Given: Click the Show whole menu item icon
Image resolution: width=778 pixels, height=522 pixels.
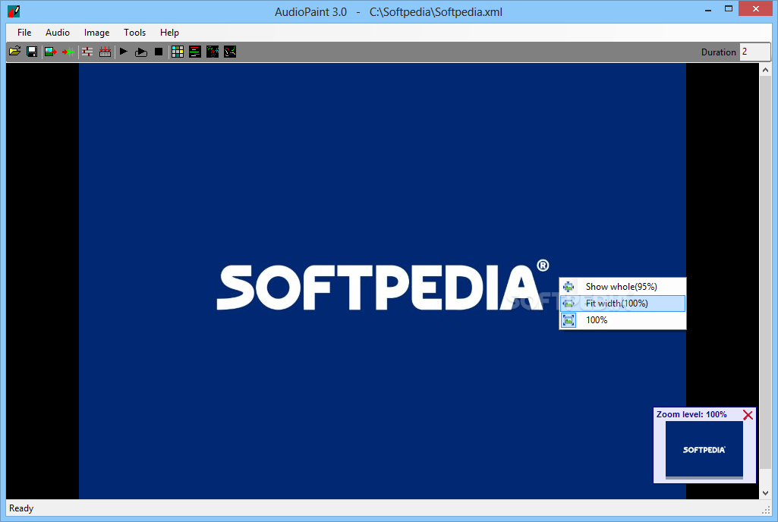Looking at the screenshot, I should coord(569,287).
